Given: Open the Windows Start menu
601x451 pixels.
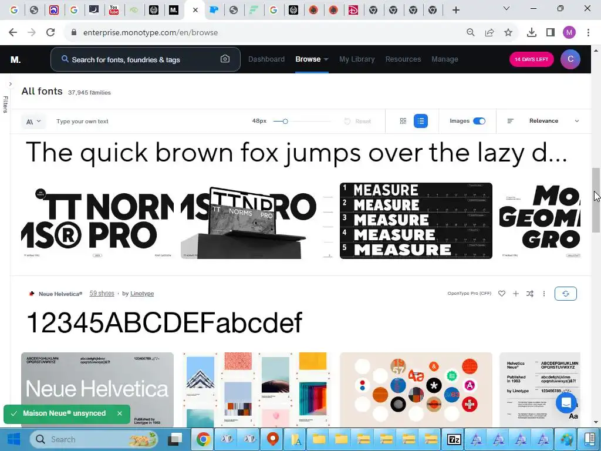Looking at the screenshot, I should point(13,439).
